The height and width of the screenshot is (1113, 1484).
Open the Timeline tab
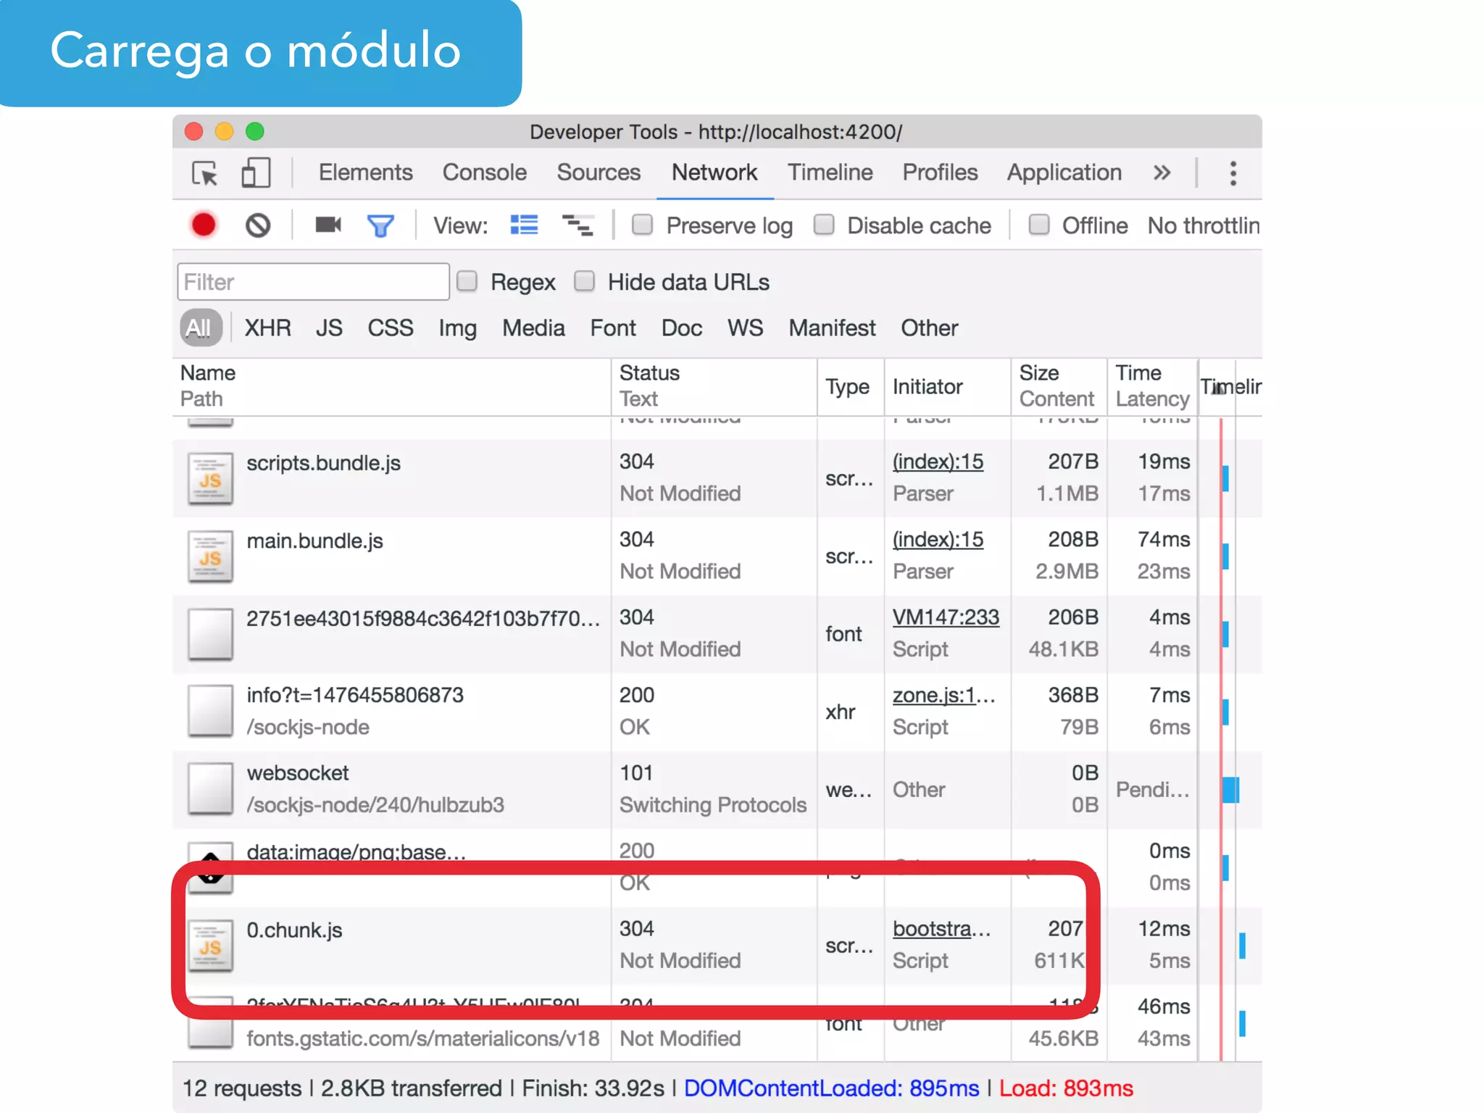point(830,172)
